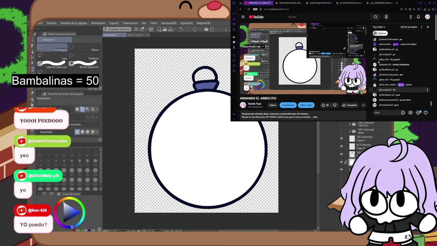
Task: Click the Capa 4 layer thumbnail
Action: (352, 138)
